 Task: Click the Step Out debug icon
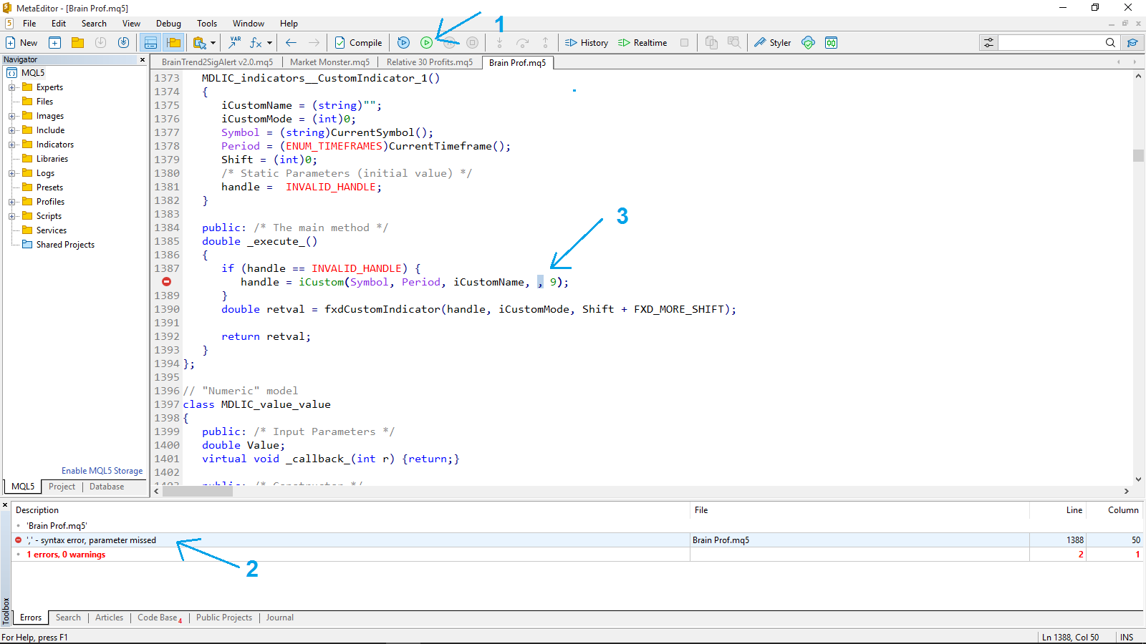click(x=545, y=43)
